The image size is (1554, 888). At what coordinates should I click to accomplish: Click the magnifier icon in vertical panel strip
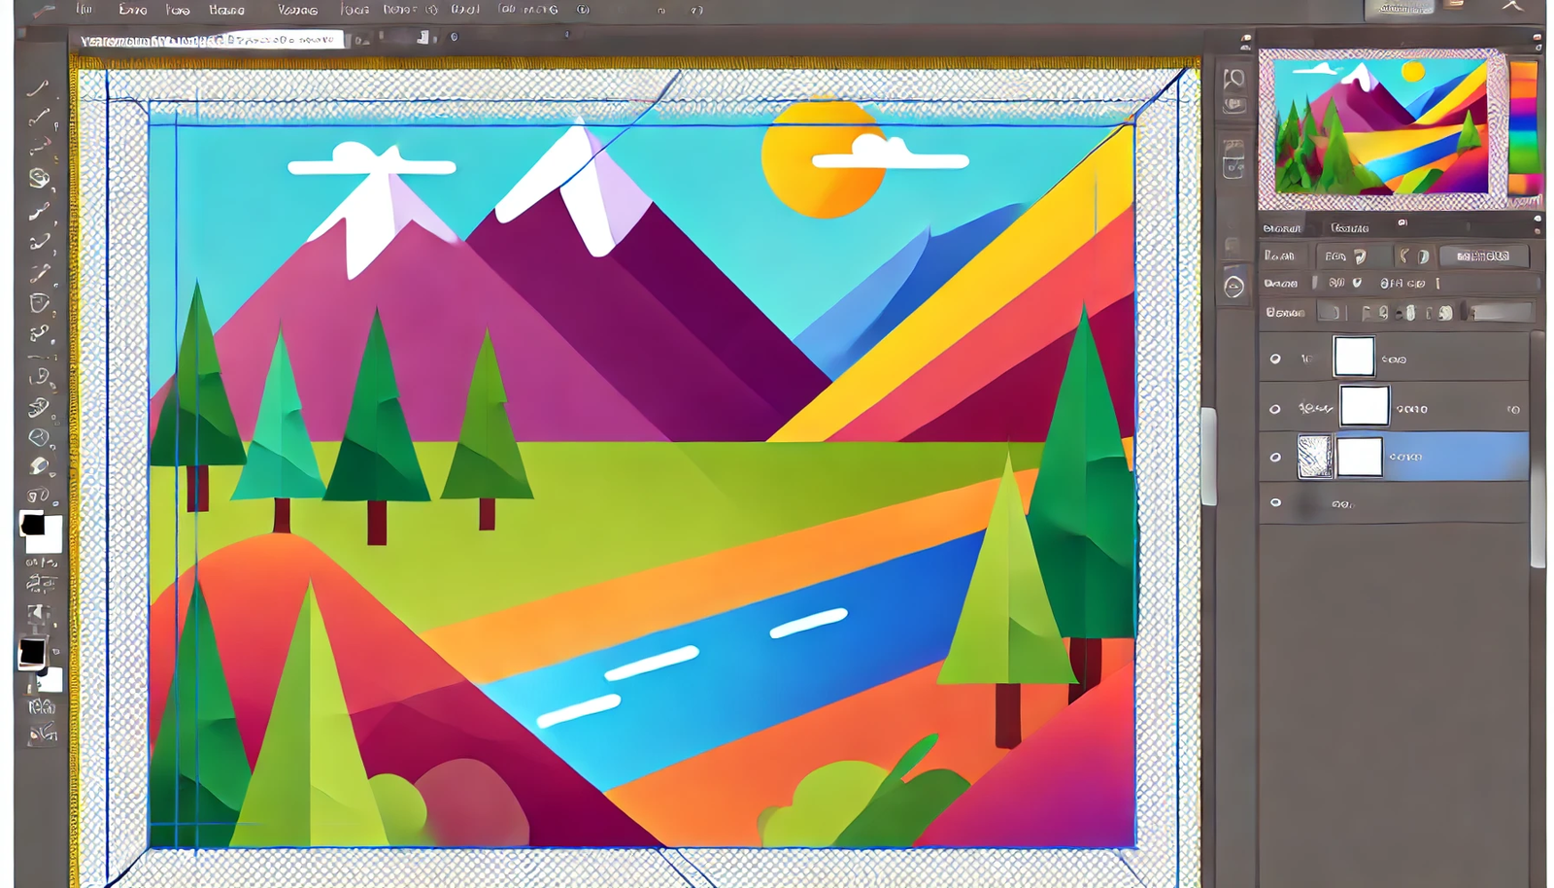[1233, 79]
